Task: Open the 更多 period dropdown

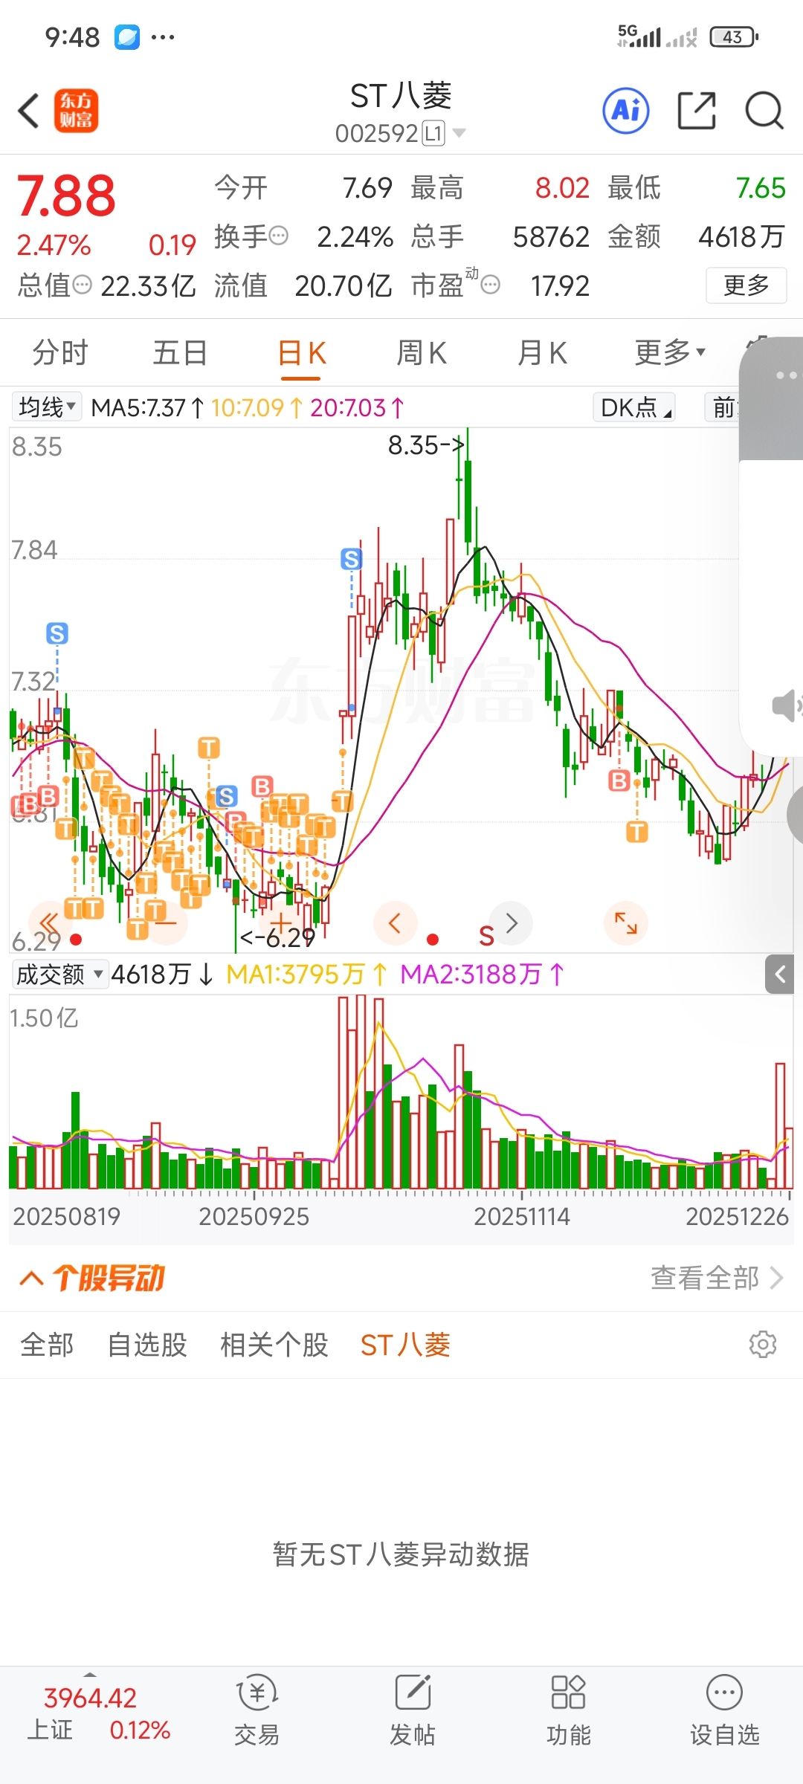Action: (670, 352)
